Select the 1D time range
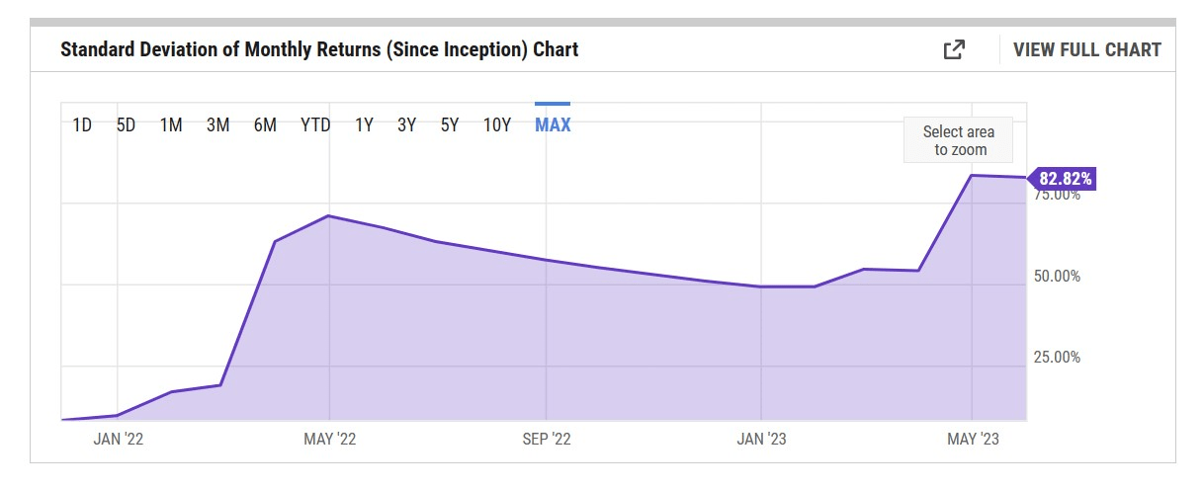 (x=82, y=125)
